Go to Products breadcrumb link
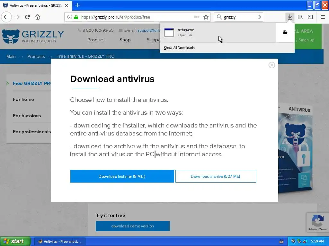 point(36,56)
